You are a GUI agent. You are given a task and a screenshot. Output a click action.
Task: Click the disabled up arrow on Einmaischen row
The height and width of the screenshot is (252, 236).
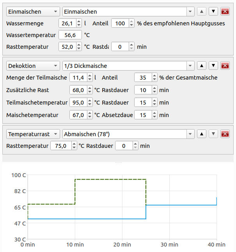point(201,12)
